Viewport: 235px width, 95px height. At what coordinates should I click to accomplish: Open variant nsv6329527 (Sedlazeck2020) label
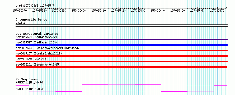tap(36, 42)
